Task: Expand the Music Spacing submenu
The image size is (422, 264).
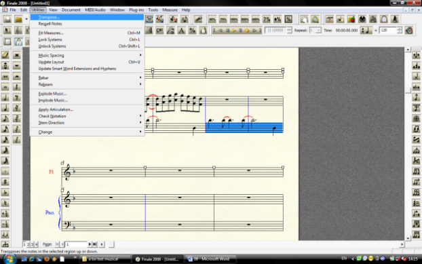Action: (x=88, y=55)
